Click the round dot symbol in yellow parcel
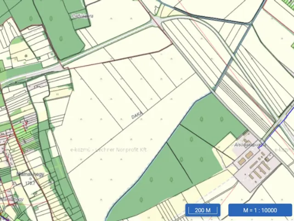Image resolution: width=294 pixels, height=221 pixels. [26, 56]
